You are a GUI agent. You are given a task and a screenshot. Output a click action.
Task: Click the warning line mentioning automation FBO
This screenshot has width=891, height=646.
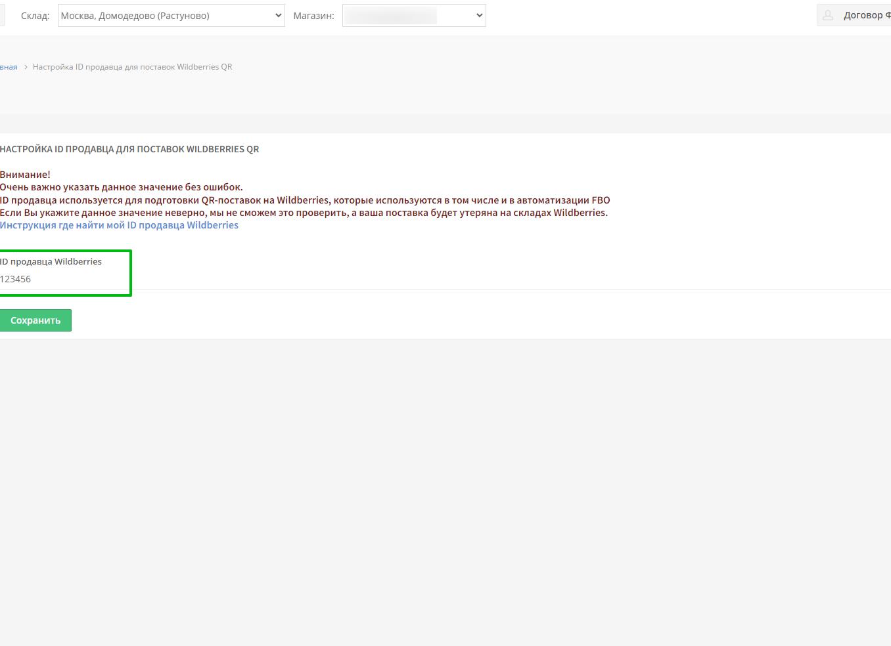click(305, 200)
